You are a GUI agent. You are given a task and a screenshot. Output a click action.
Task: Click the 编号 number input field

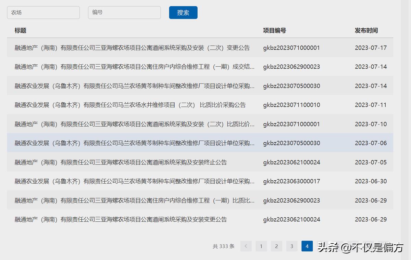tap(124, 13)
